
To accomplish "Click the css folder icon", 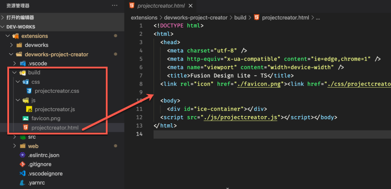I will point(25,82).
